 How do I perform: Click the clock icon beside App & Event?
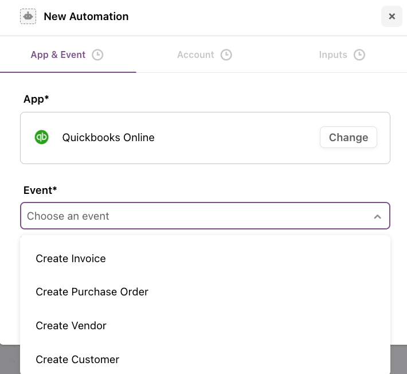point(97,55)
